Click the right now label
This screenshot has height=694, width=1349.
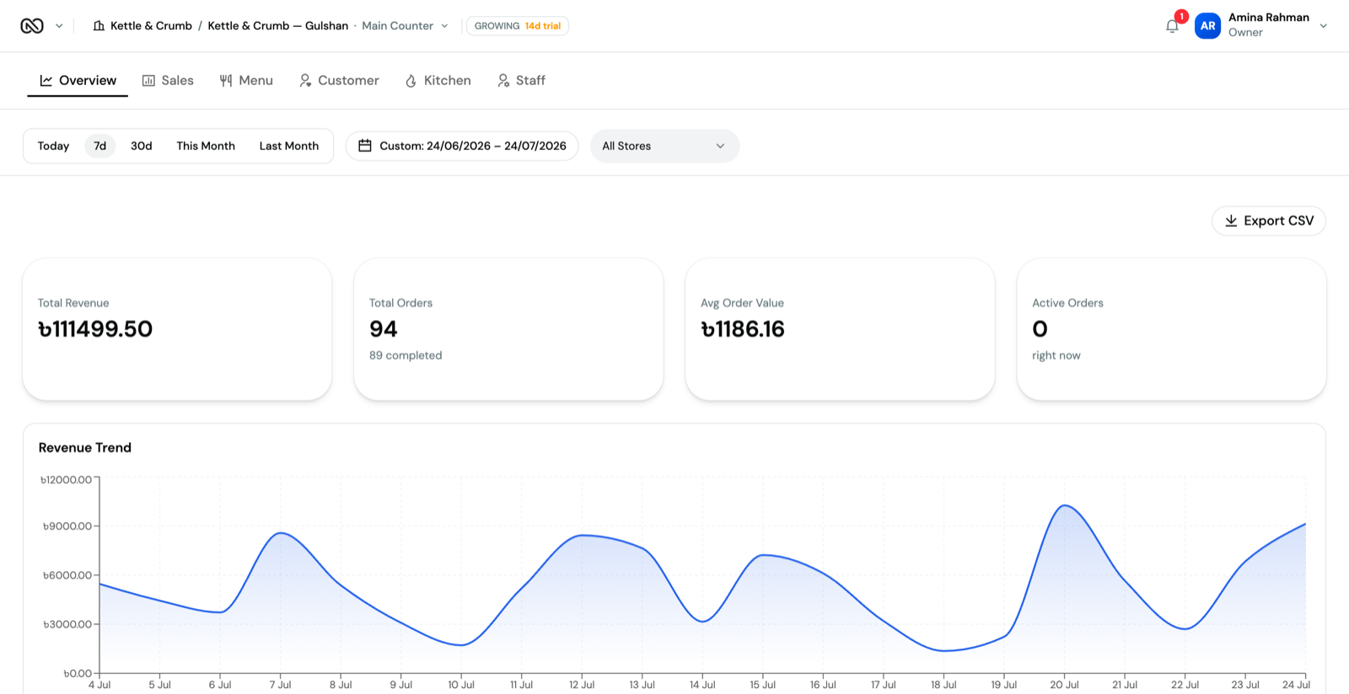pyautogui.click(x=1056, y=355)
